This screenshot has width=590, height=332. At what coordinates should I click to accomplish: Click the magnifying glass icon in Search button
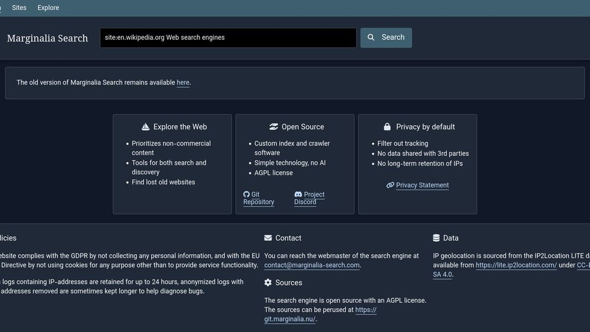tap(371, 37)
